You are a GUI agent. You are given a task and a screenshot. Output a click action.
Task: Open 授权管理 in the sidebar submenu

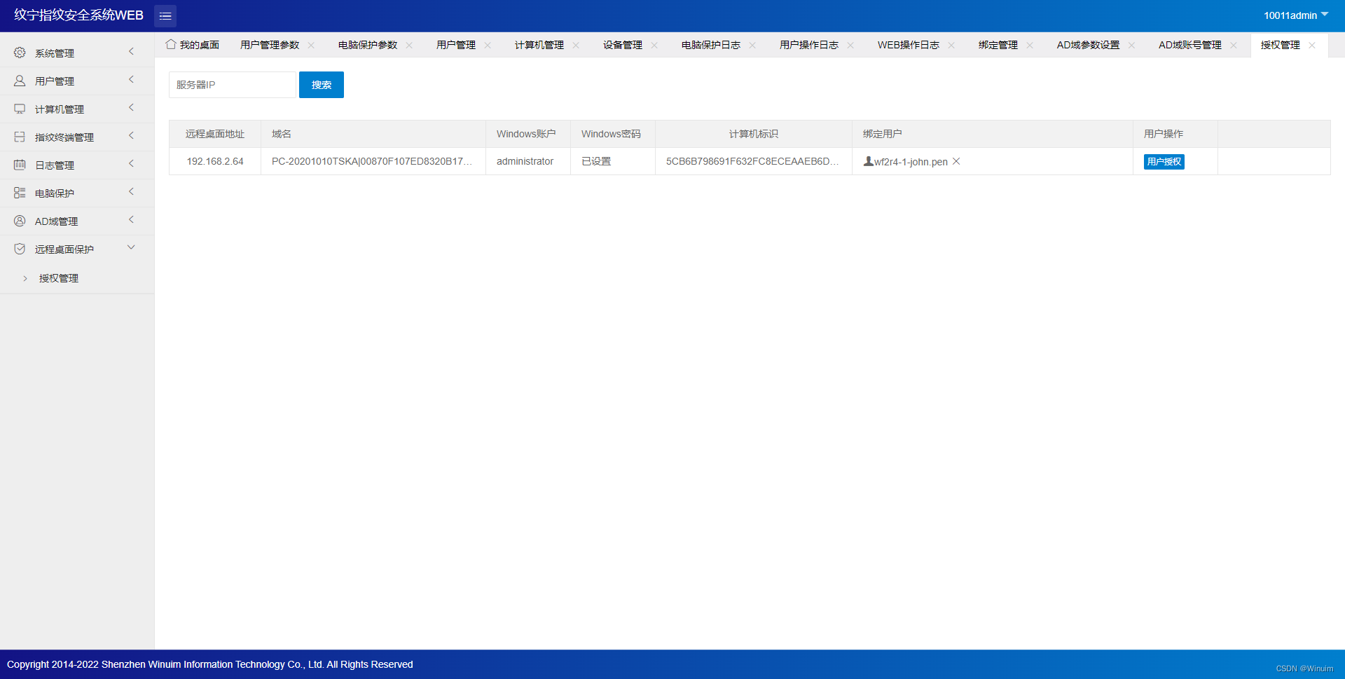coord(59,278)
